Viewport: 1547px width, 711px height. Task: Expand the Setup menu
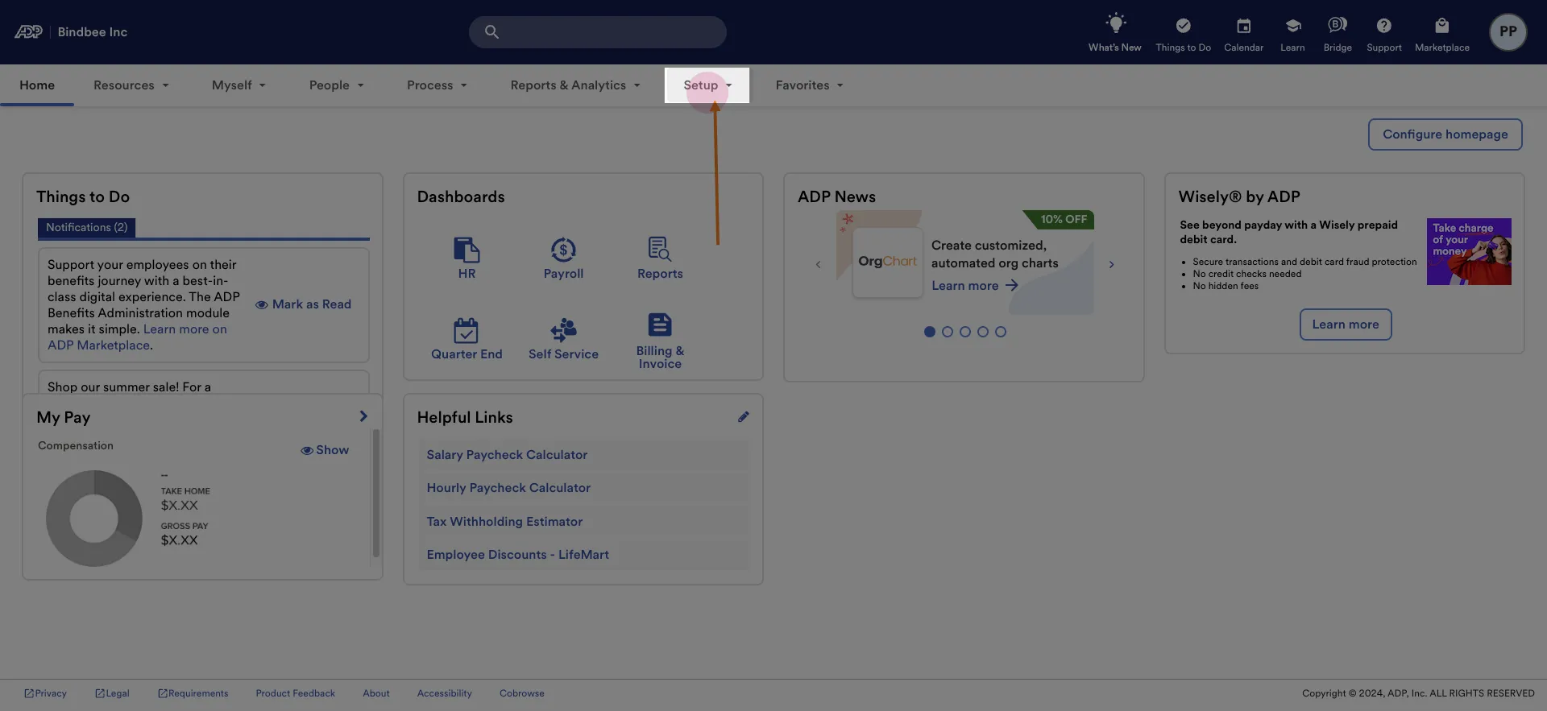(x=707, y=85)
